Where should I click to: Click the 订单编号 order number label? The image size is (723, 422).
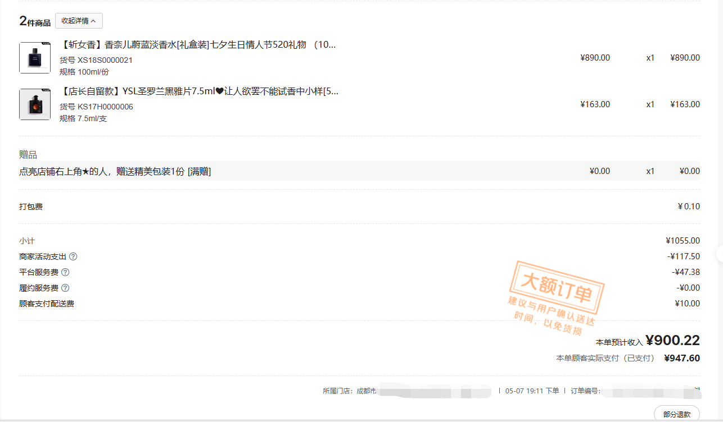[x=585, y=391]
